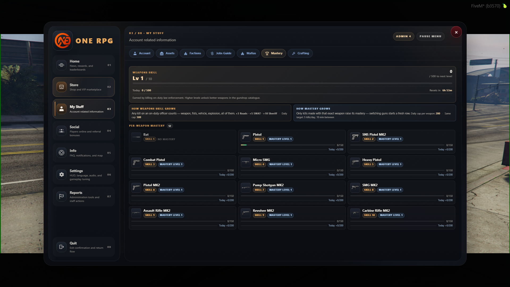
Task: Click the ONE RPG logo icon
Action: pos(63,41)
